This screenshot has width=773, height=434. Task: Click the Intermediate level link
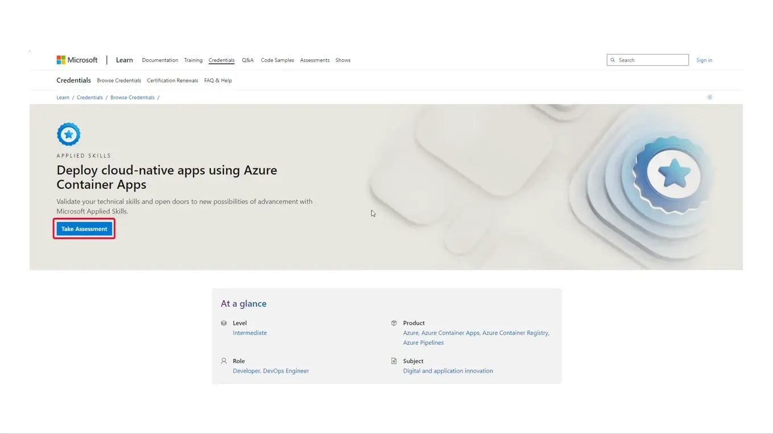click(x=250, y=333)
